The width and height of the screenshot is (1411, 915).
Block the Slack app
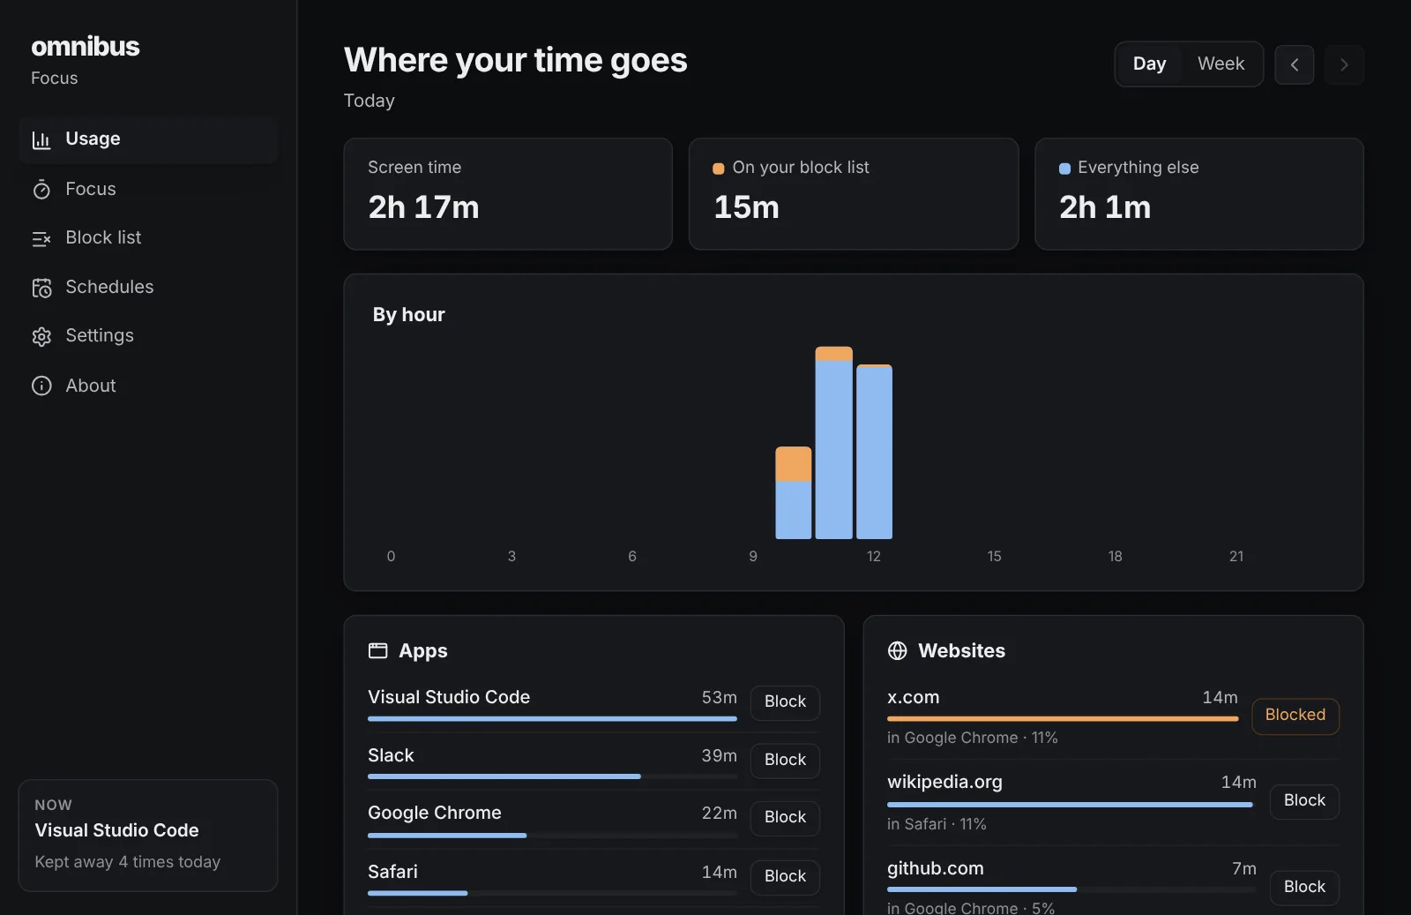click(785, 761)
